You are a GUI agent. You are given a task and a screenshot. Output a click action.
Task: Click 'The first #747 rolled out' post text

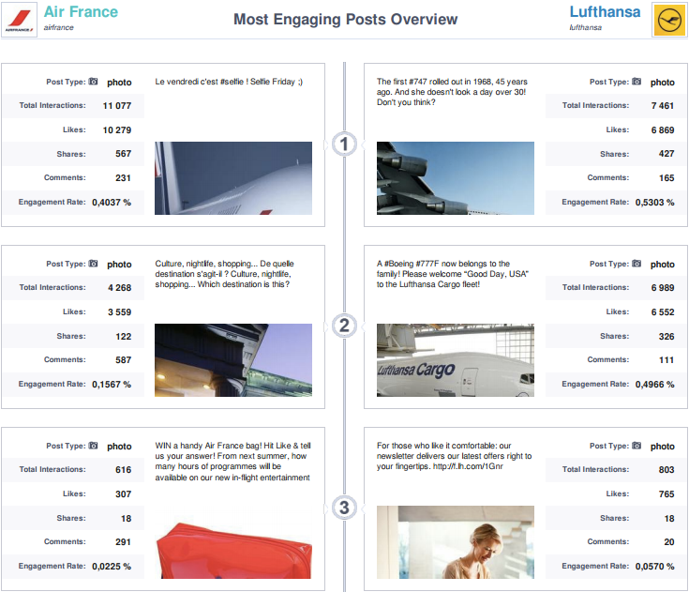point(452,92)
